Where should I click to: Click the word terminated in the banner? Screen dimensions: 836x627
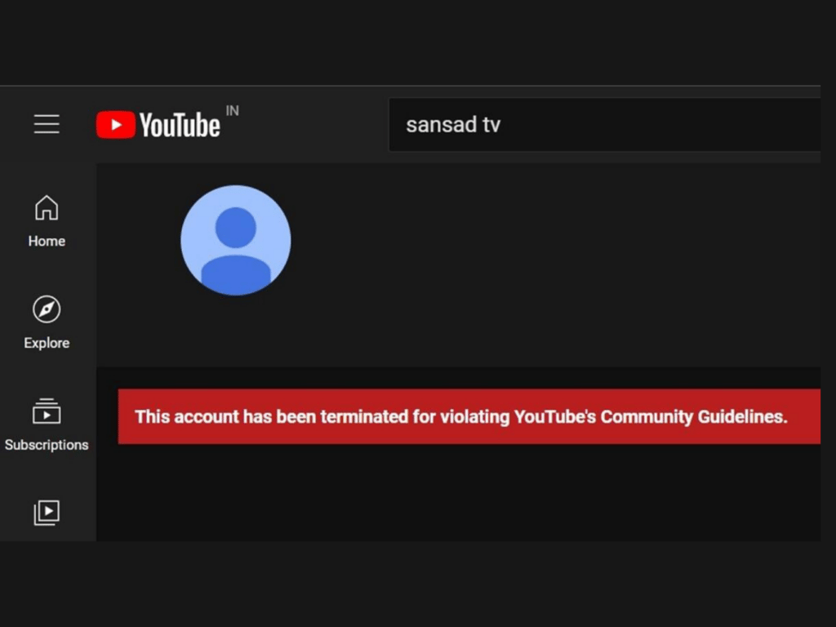click(x=364, y=416)
